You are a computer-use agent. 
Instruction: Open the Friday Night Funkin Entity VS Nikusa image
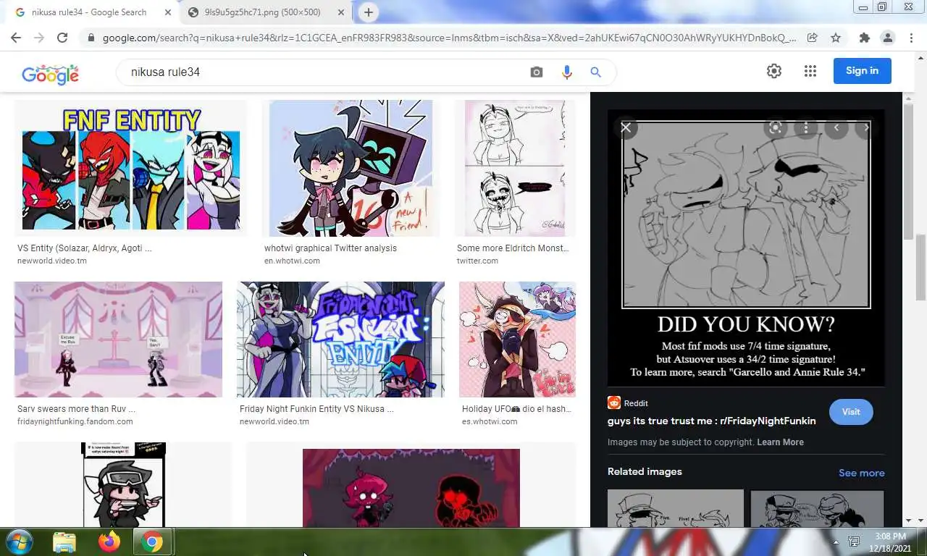click(340, 340)
